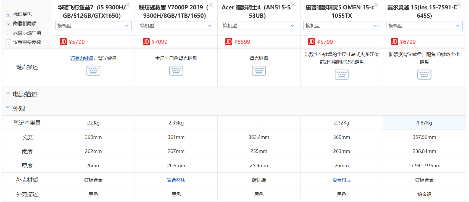Toggle 标识最优 checkbox

(9, 14)
